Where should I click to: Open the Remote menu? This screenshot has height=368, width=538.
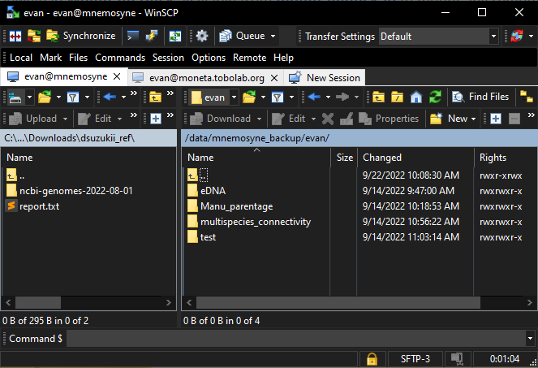[x=249, y=58]
